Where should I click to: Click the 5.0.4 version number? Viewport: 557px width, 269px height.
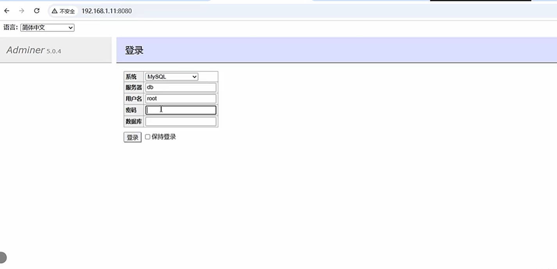(x=54, y=51)
